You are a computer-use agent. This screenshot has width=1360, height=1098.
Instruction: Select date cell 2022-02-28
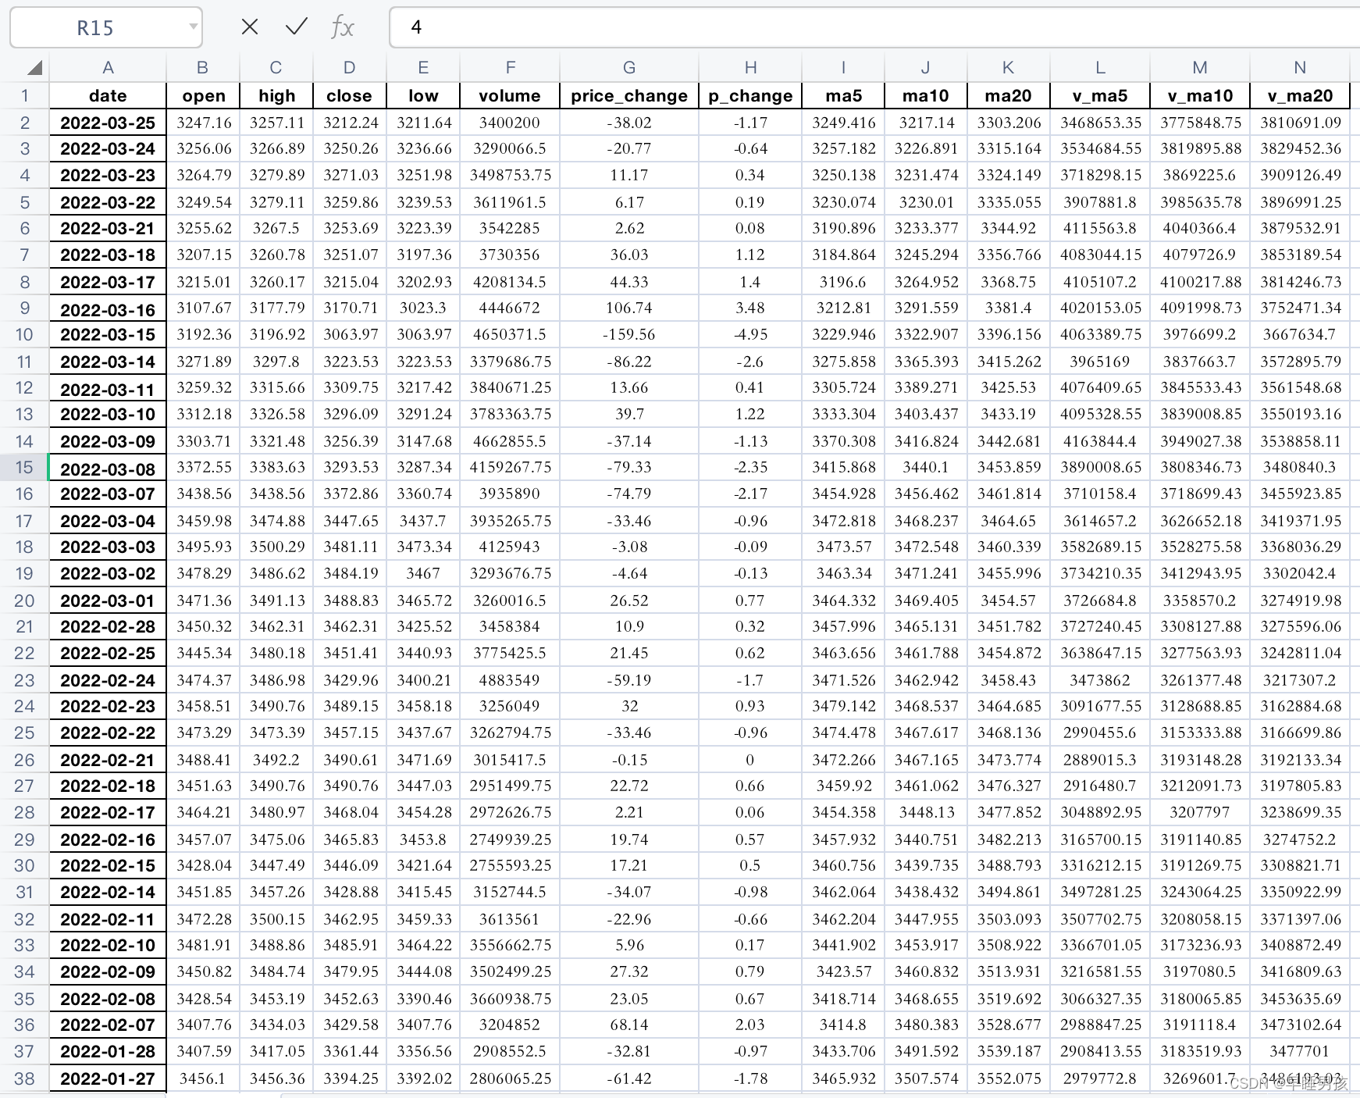[x=108, y=626]
